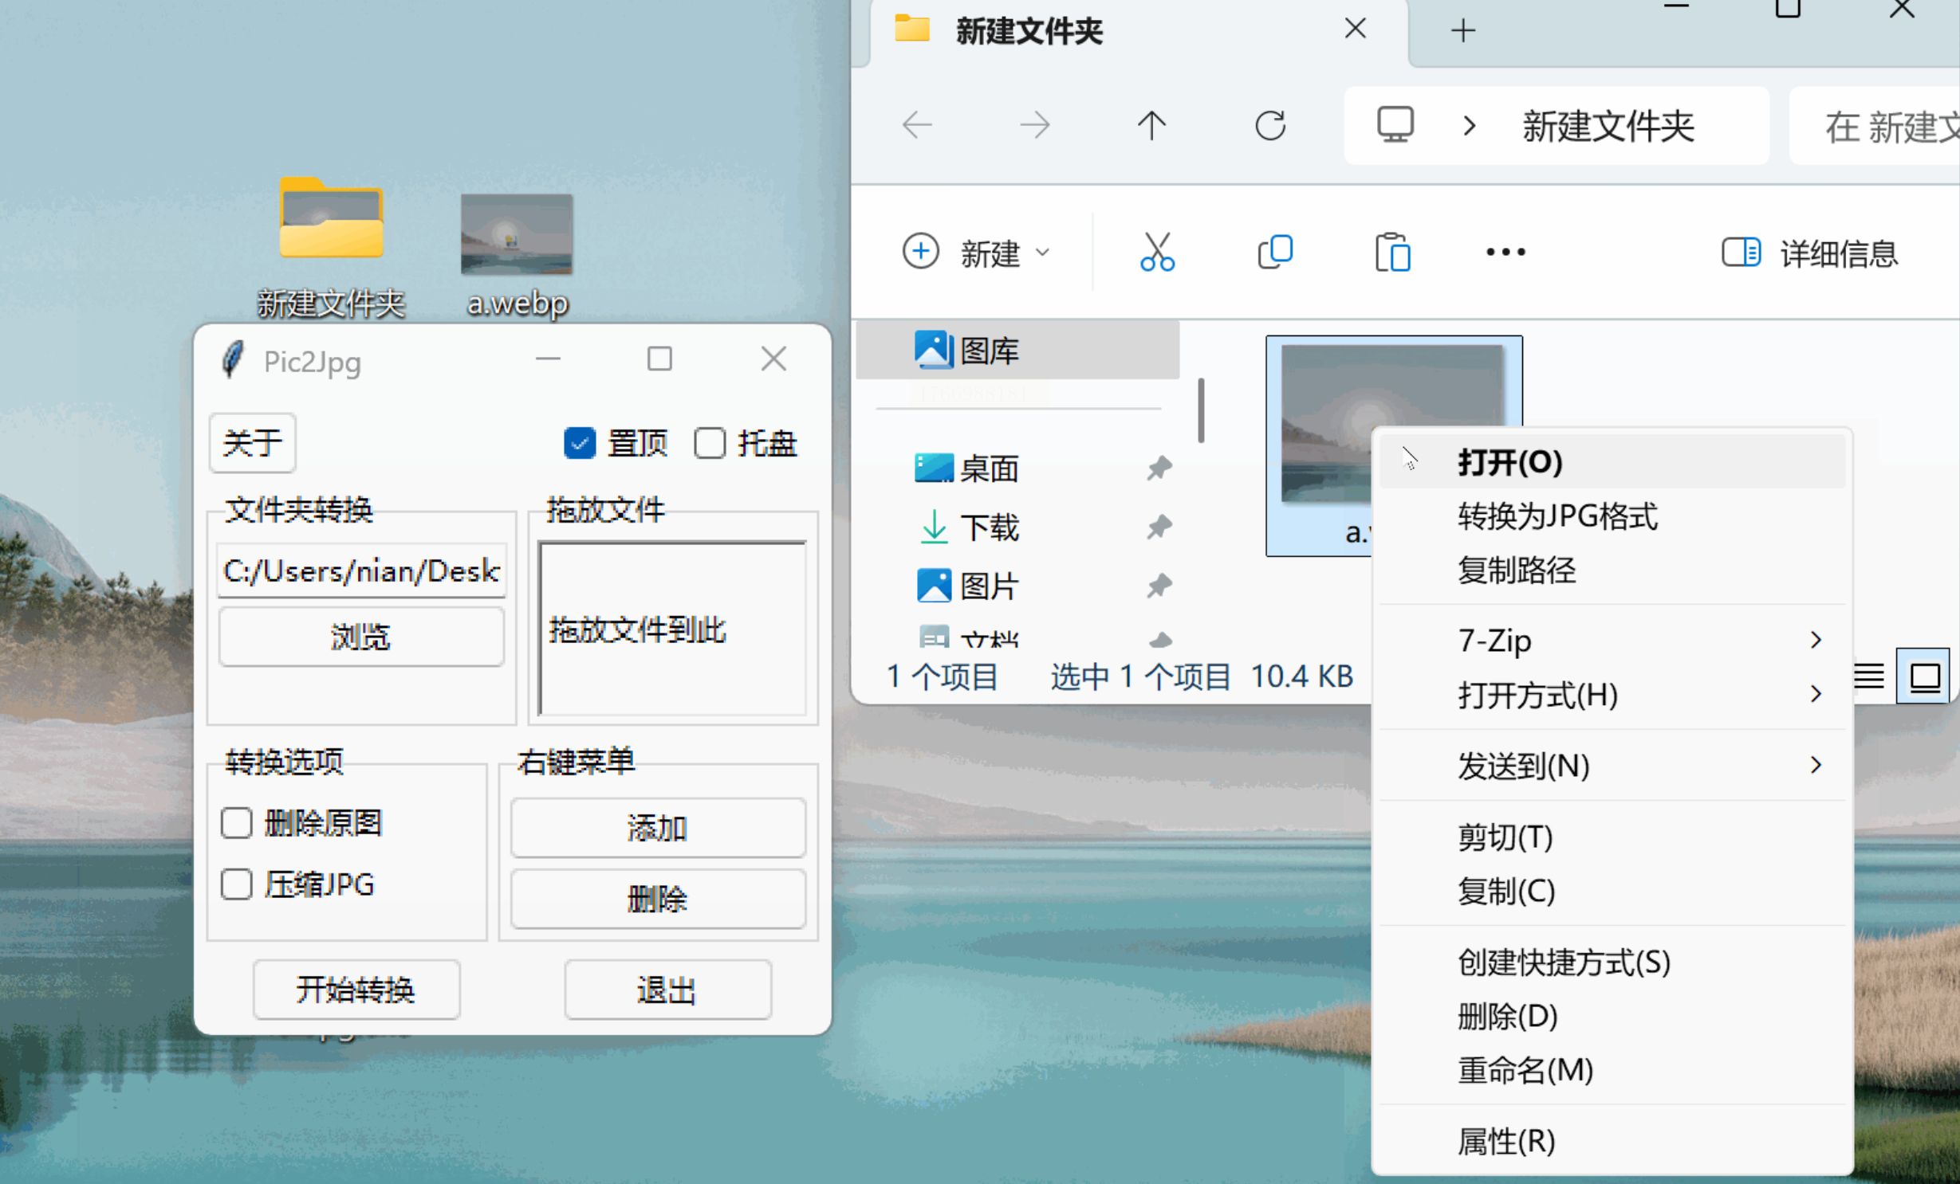Click the Paste clipboard icon
Viewport: 1960px width, 1184px height.
point(1392,253)
